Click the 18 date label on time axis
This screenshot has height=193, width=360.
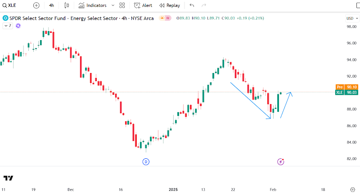tap(323, 189)
